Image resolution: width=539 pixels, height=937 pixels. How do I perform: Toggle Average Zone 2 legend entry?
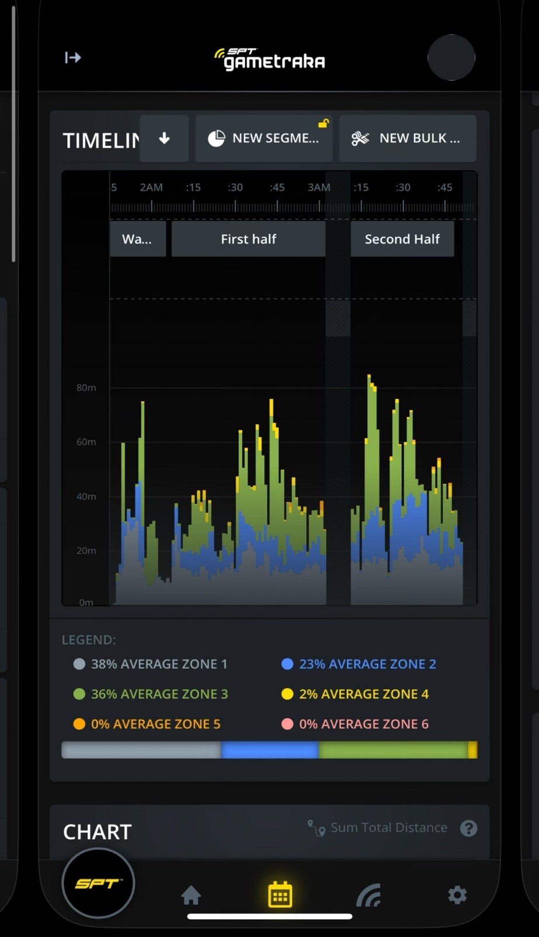[x=359, y=664]
